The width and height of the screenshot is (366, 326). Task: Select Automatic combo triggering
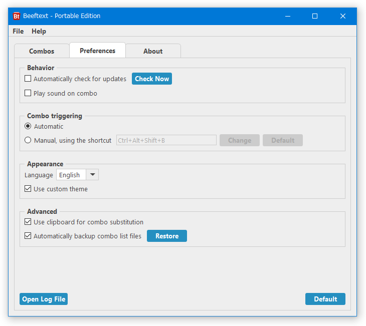[28, 126]
